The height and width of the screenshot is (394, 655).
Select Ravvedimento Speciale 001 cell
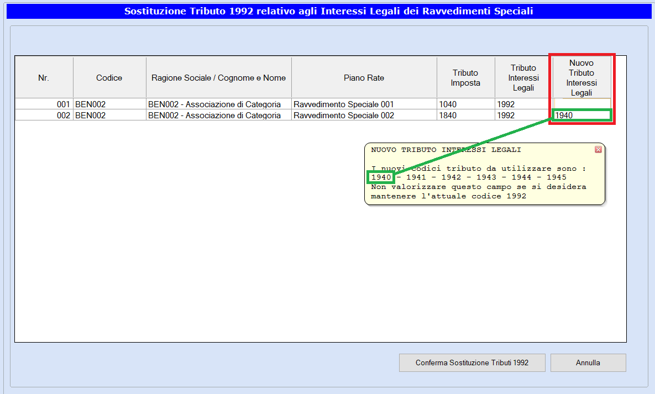pyautogui.click(x=364, y=104)
